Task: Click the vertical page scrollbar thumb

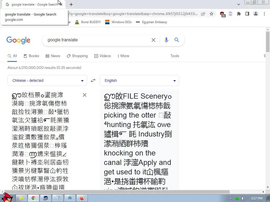Action: (268, 42)
